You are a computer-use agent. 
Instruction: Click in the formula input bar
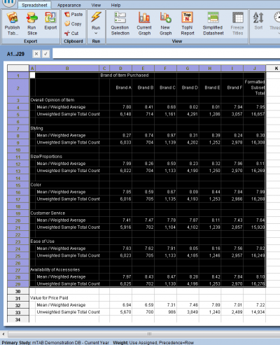click(x=166, y=54)
